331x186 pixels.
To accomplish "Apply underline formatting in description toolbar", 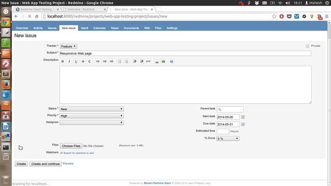I will click(76, 61).
